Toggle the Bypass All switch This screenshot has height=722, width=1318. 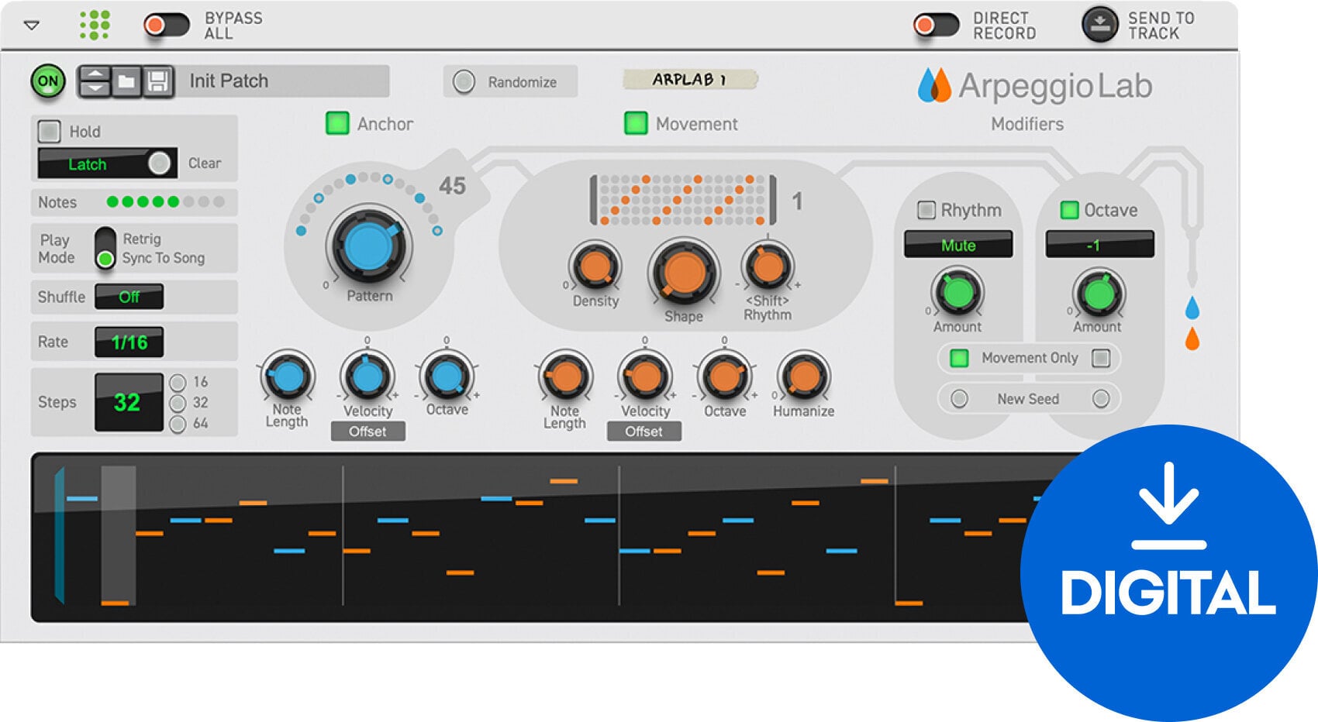coord(165,23)
